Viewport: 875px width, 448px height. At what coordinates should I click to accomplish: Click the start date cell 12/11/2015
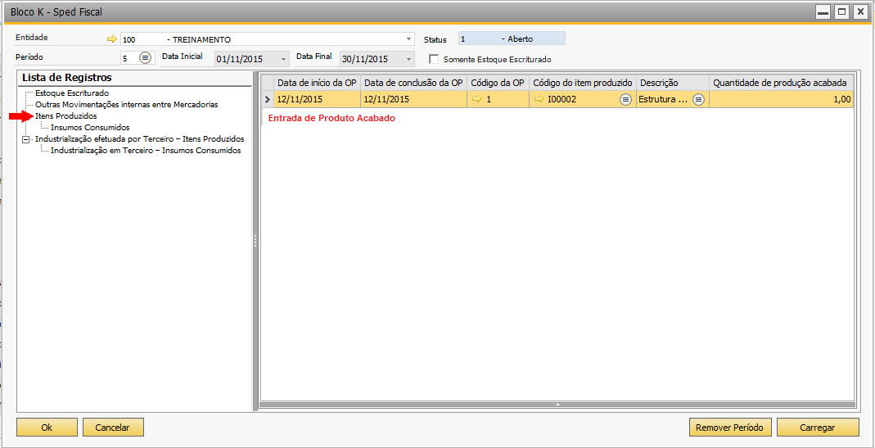pos(317,99)
